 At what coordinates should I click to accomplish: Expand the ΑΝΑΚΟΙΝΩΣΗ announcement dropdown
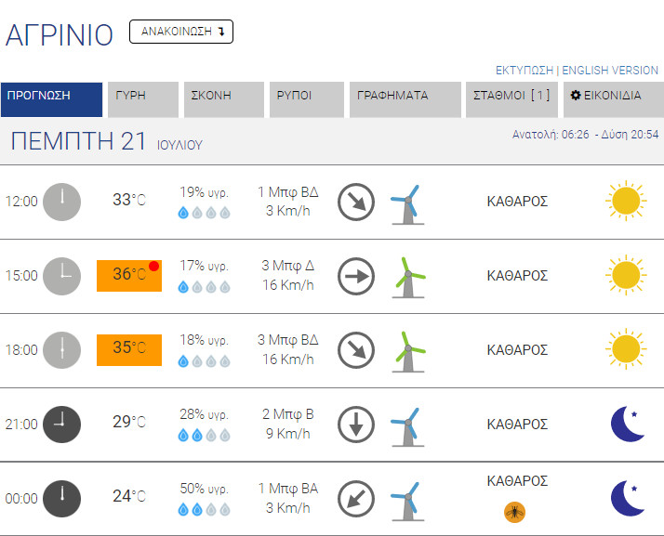181,32
